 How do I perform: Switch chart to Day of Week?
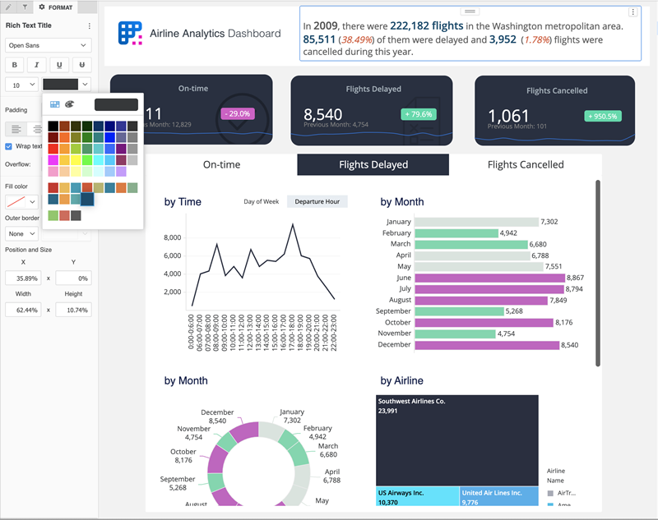pyautogui.click(x=261, y=201)
